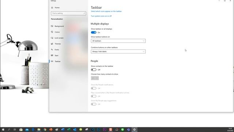Click the Personalization sidebar heading
234x132 pixels.
click(57, 19)
